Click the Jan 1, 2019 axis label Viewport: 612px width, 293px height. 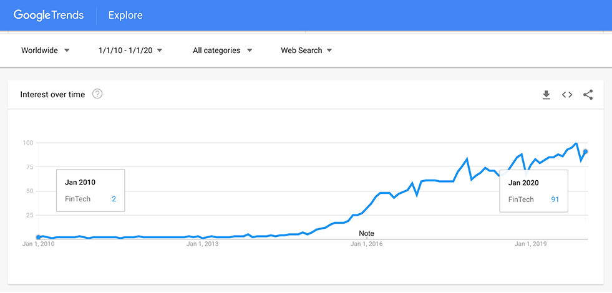[530, 244]
